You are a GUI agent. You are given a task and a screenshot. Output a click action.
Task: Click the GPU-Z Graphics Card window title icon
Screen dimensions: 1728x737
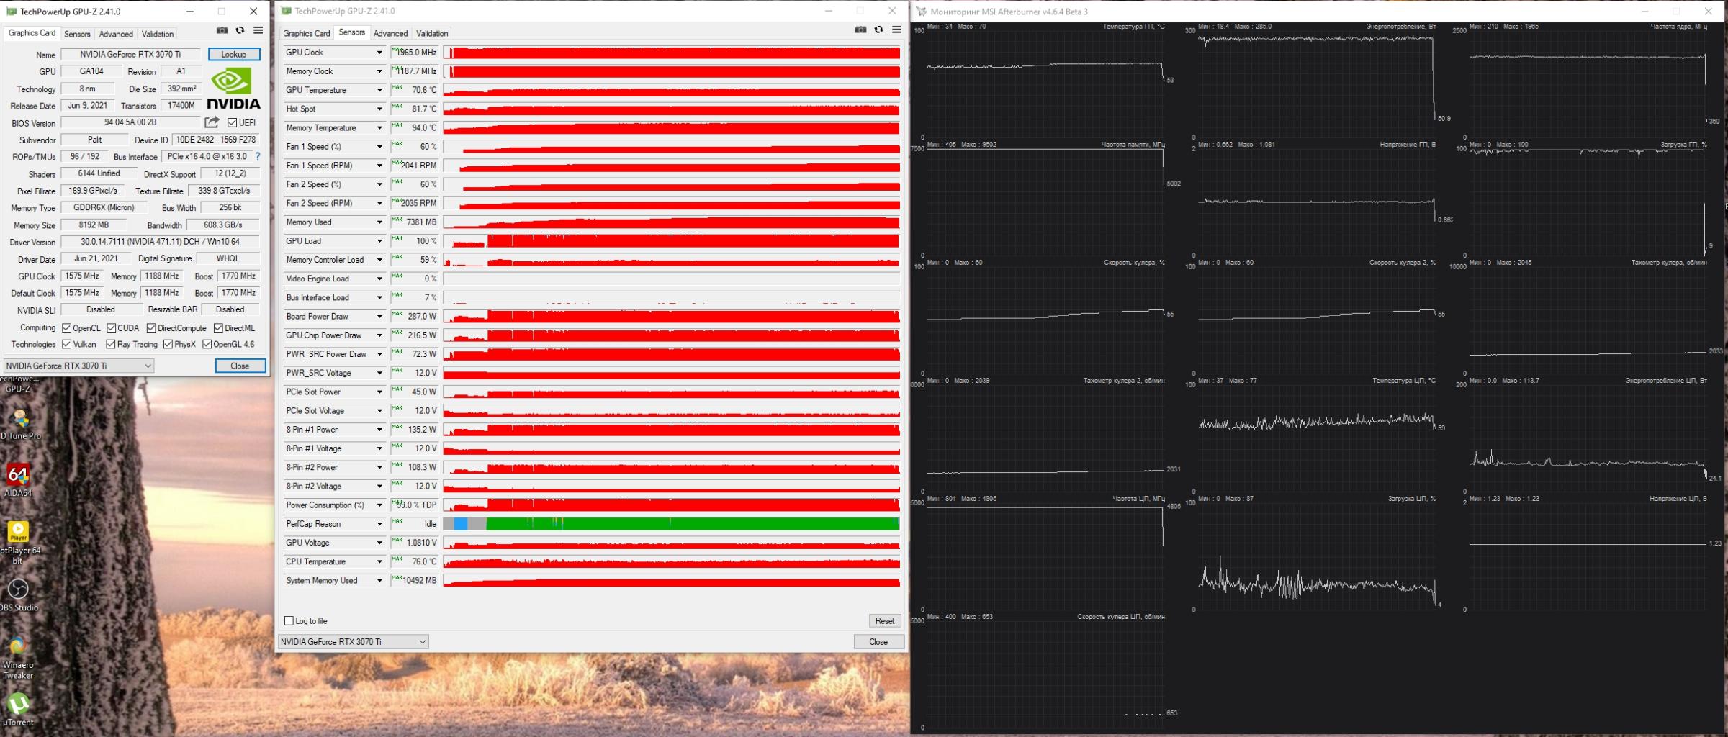(x=11, y=12)
